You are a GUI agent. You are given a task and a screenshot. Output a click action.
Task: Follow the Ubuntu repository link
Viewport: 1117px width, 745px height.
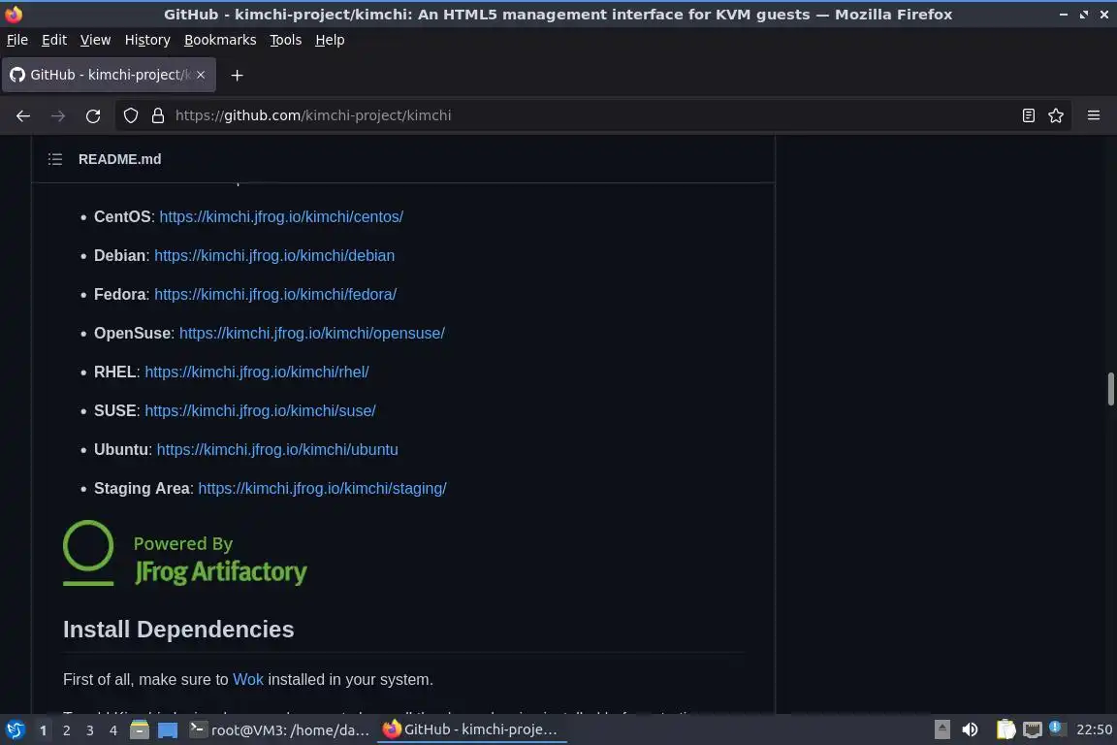click(277, 450)
